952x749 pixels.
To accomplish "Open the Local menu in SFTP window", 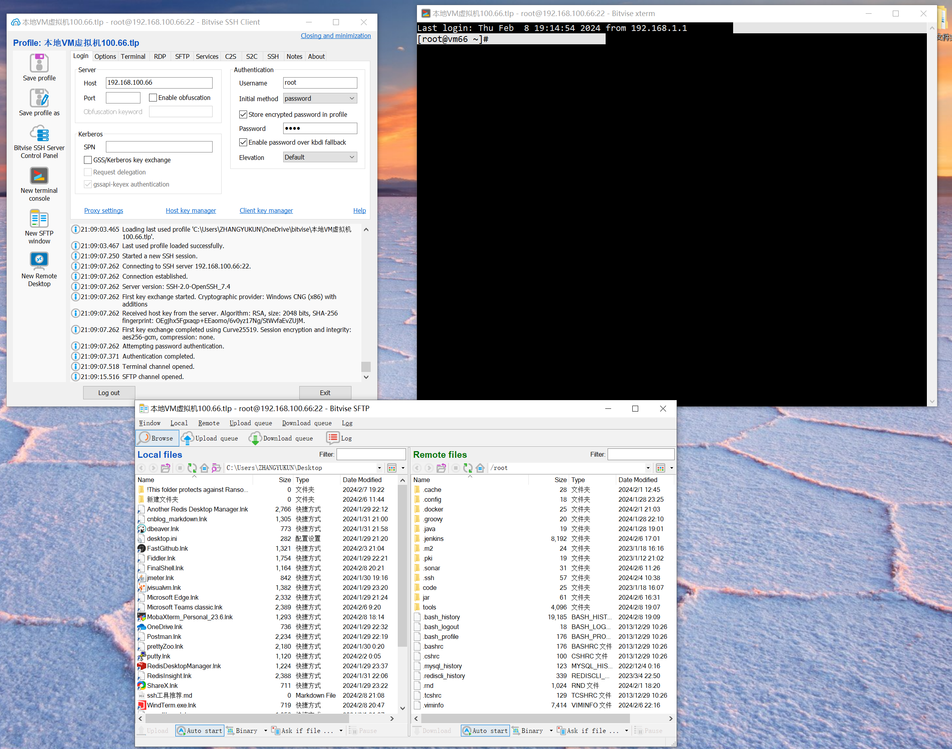I will pos(179,423).
